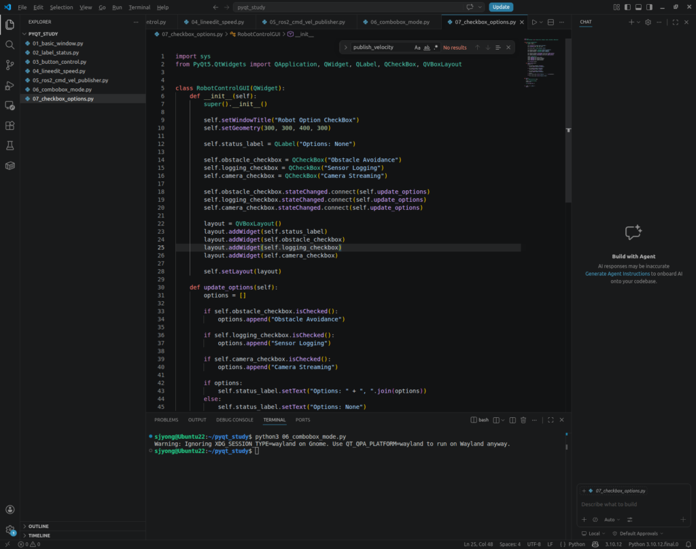The height and width of the screenshot is (549, 696).
Task: Click the UTF-8 encoding indicator
Action: [534, 544]
